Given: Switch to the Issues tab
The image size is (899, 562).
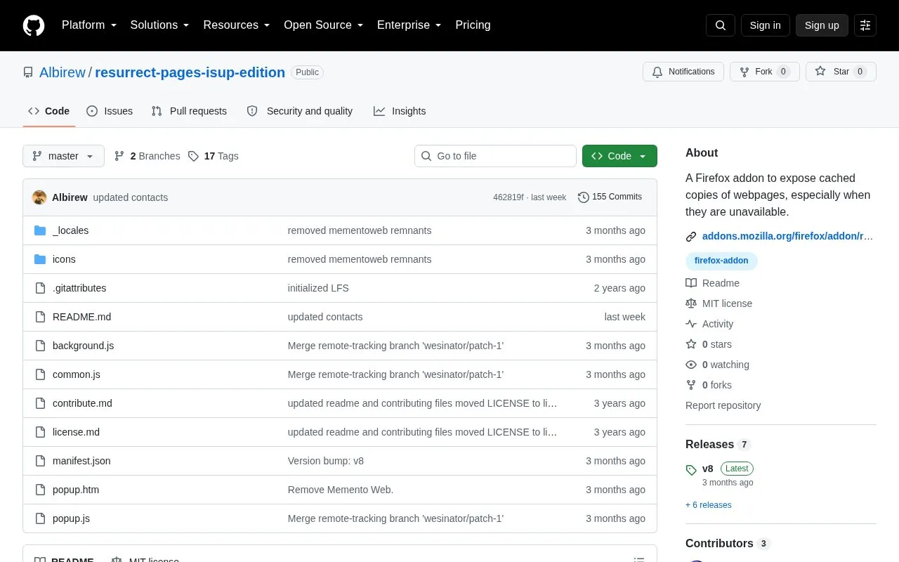Looking at the screenshot, I should point(110,111).
